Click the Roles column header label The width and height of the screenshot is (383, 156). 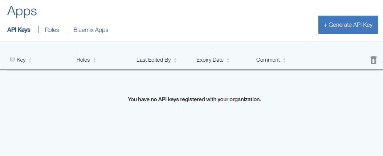[83, 60]
